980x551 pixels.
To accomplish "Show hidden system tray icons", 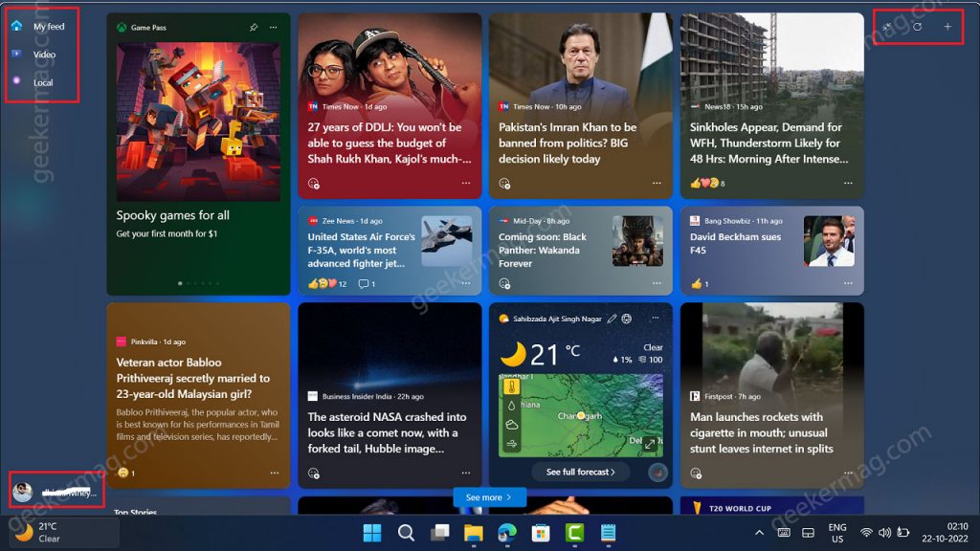I will [759, 533].
